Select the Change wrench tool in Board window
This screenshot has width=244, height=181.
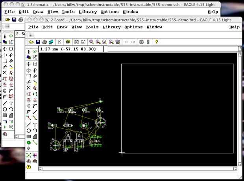pos(35,76)
